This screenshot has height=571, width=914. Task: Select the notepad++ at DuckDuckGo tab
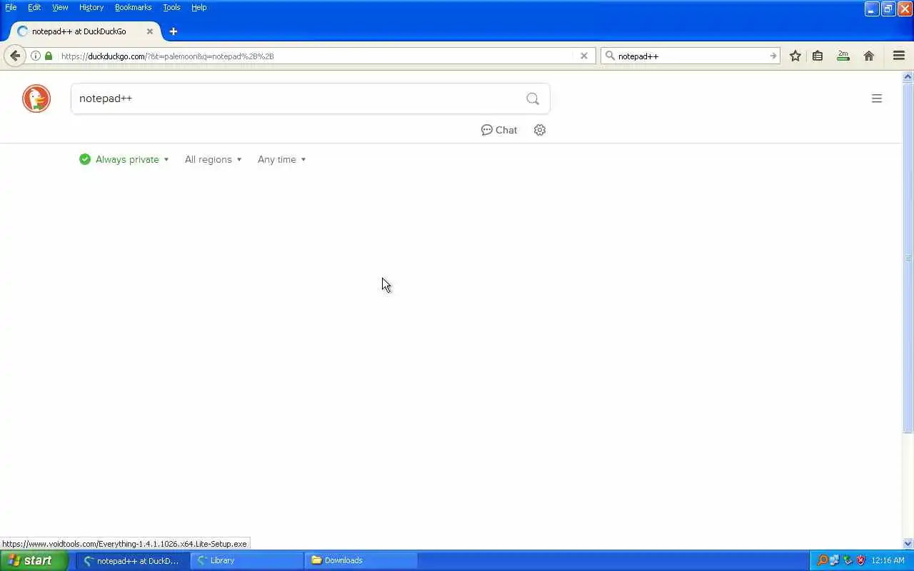click(85, 31)
